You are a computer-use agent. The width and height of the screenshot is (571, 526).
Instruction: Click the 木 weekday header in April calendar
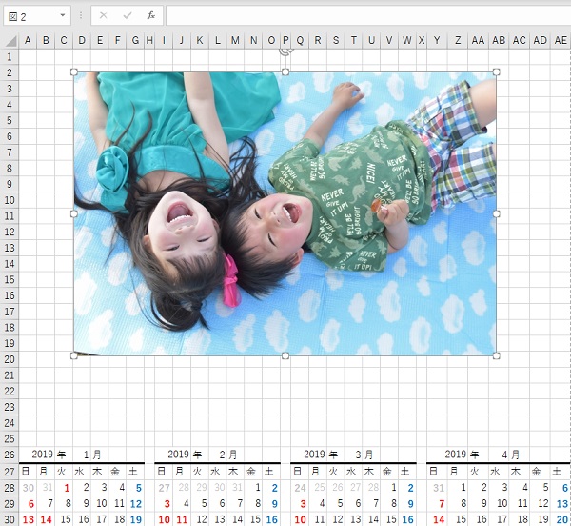516,472
